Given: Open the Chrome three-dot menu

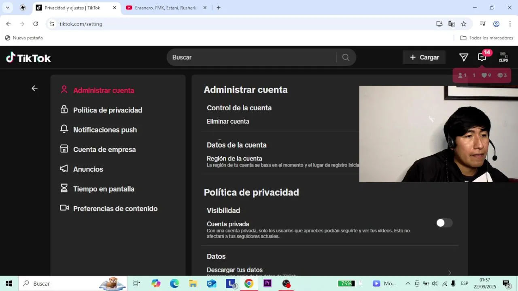Looking at the screenshot, I should coord(510,24).
